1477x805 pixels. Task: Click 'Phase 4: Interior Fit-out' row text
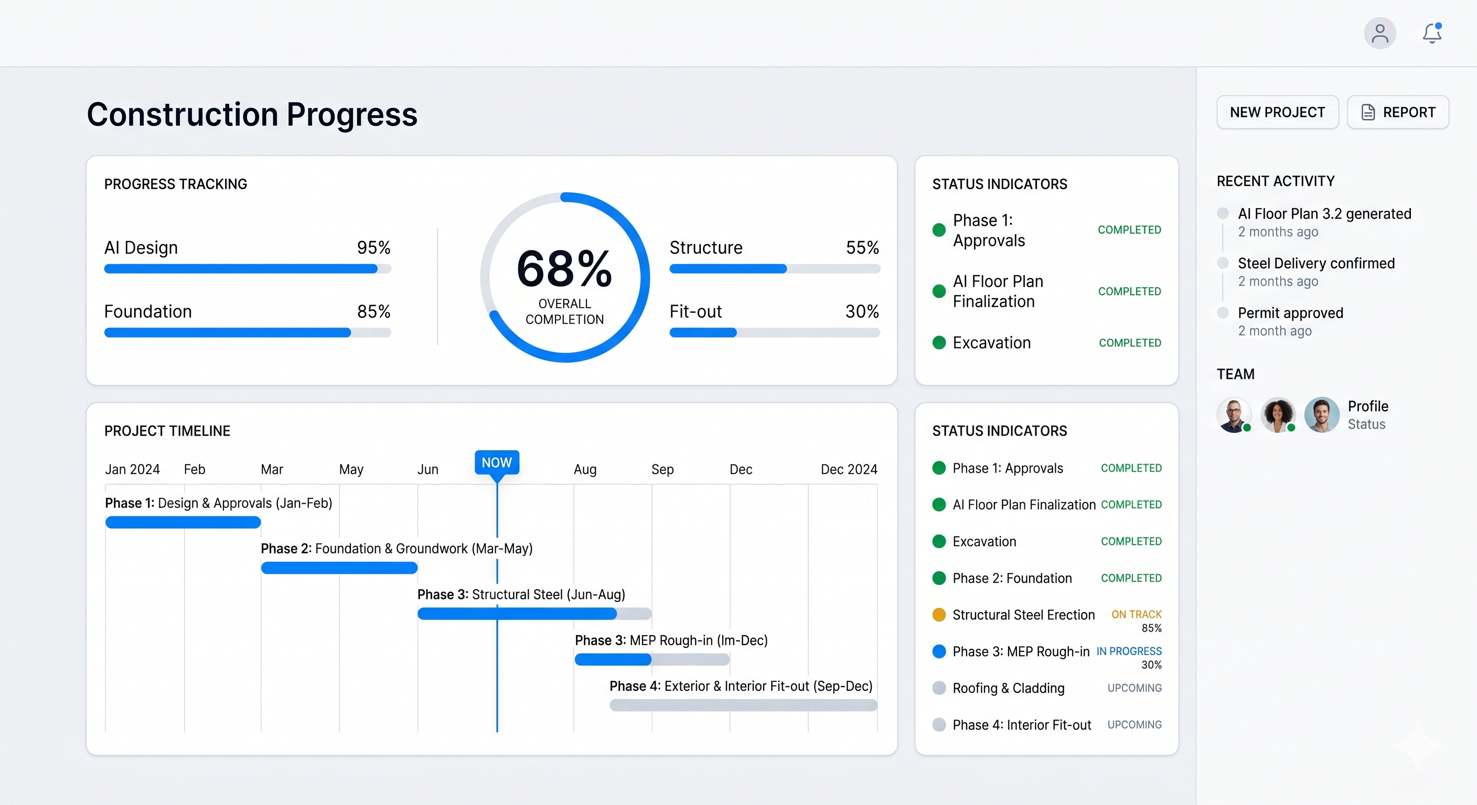coord(1022,725)
